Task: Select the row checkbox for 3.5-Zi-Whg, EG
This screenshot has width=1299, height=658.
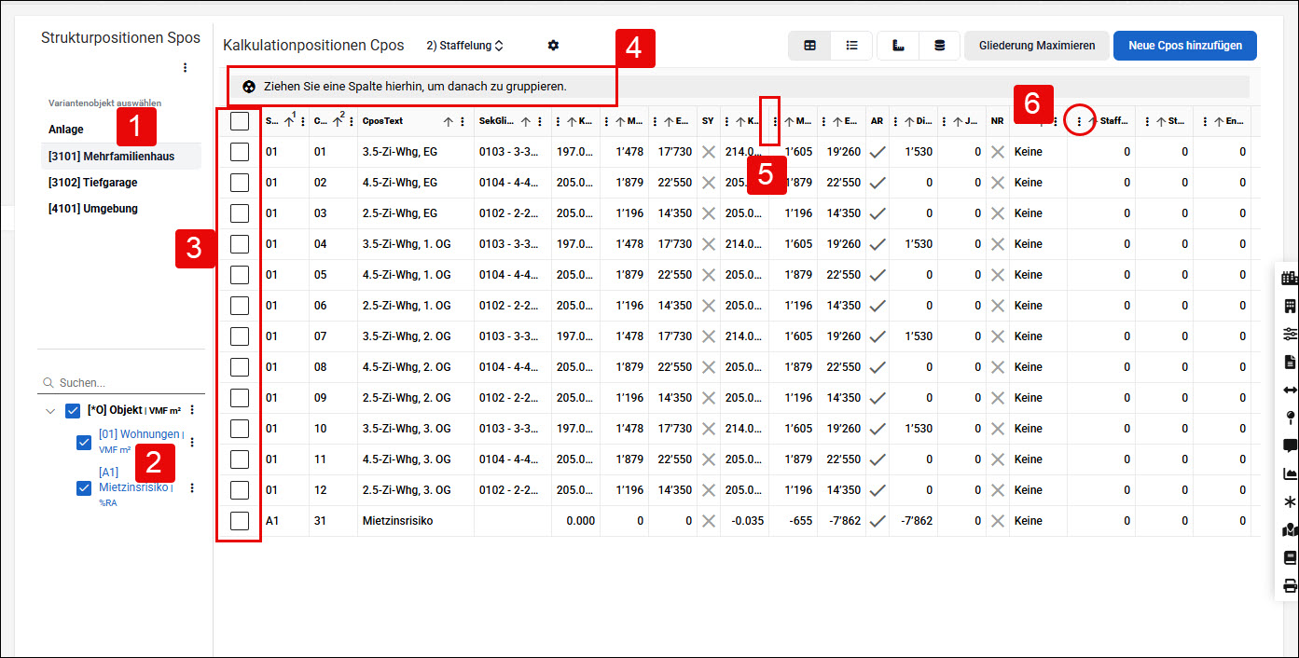Action: coord(240,152)
